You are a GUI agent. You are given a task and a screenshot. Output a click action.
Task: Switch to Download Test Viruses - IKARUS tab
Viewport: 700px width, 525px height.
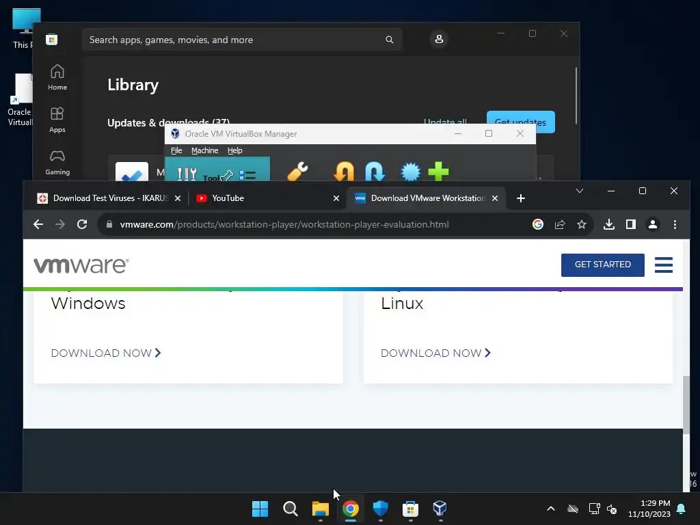point(109,198)
